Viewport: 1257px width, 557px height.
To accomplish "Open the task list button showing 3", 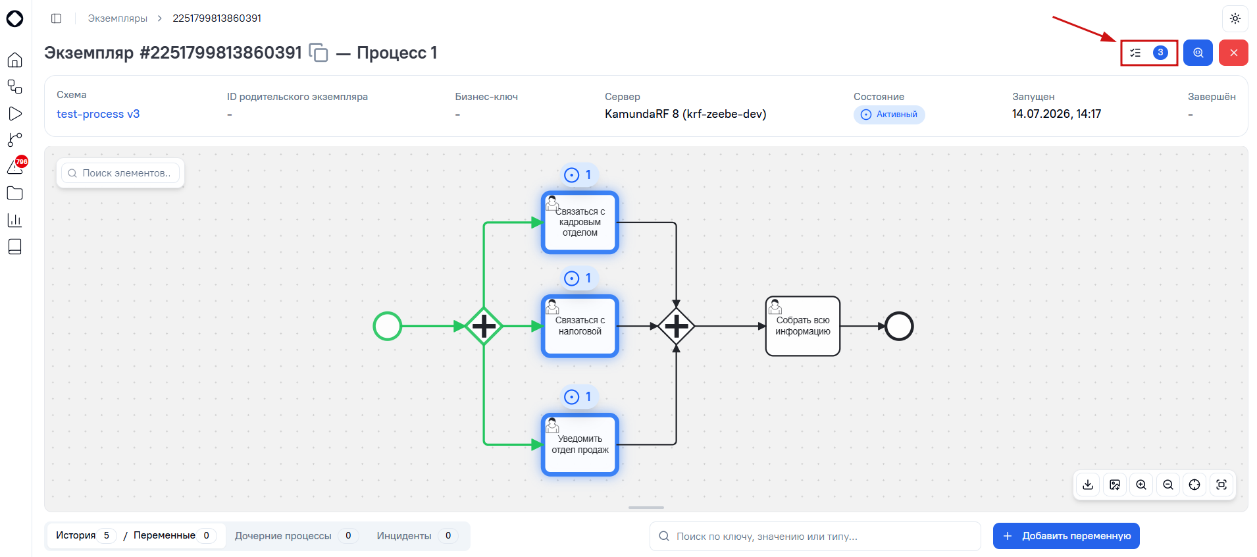I will click(x=1149, y=53).
